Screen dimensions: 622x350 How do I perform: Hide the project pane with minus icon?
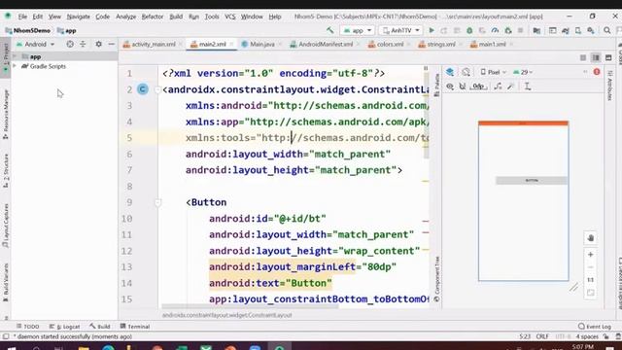[112, 44]
